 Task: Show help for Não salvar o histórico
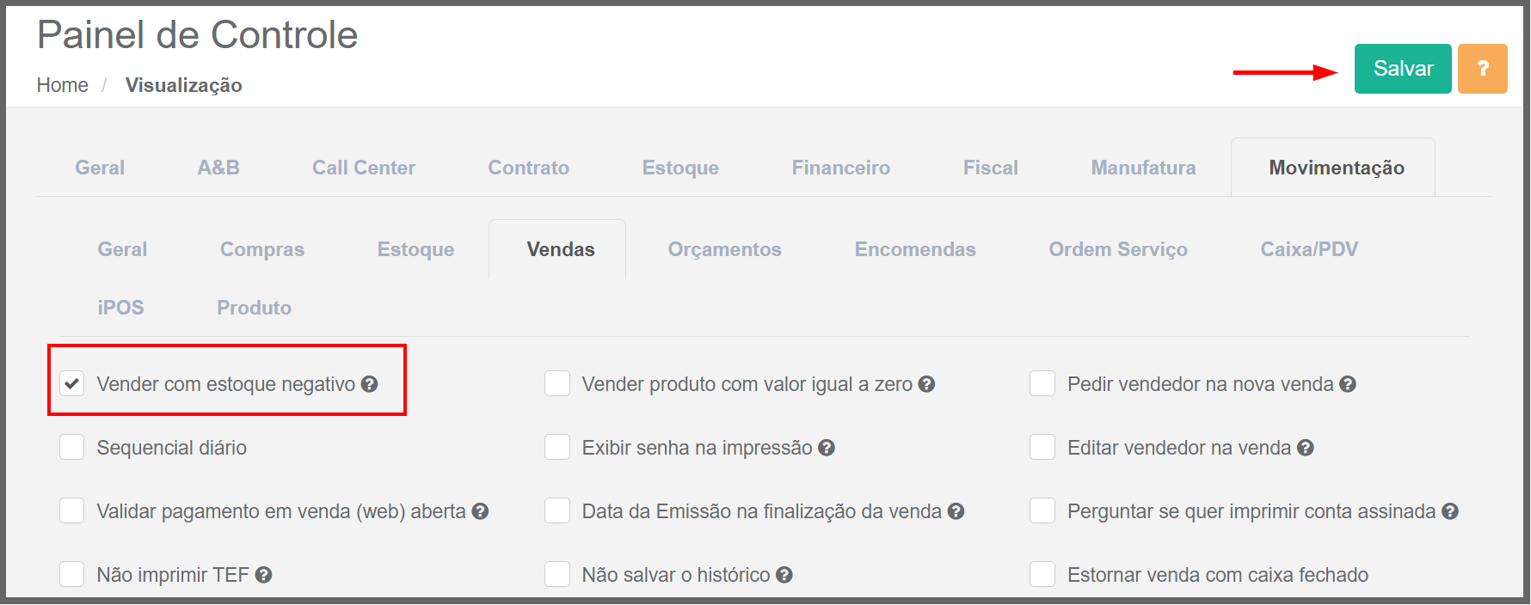point(784,575)
